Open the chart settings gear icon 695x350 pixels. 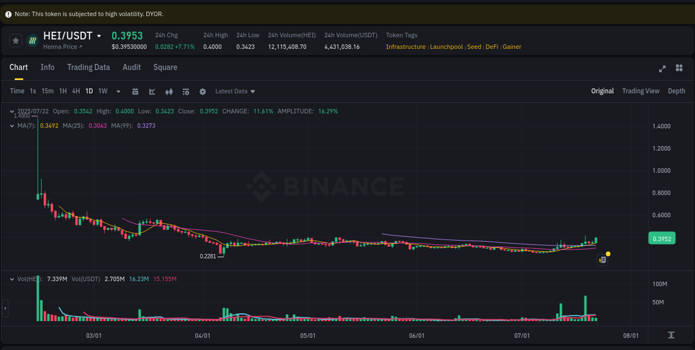pos(202,91)
